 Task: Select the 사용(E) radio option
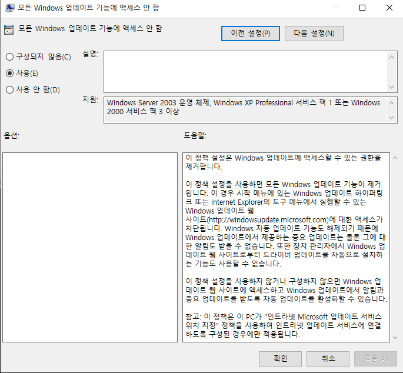(x=9, y=74)
